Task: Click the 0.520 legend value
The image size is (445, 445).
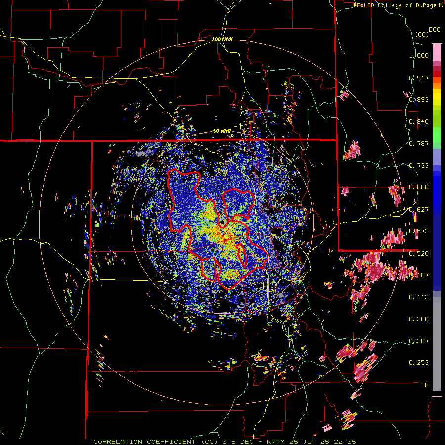Action: (x=419, y=253)
